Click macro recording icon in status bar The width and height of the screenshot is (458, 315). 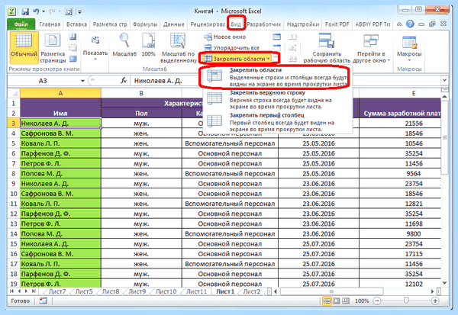pyautogui.click(x=43, y=301)
